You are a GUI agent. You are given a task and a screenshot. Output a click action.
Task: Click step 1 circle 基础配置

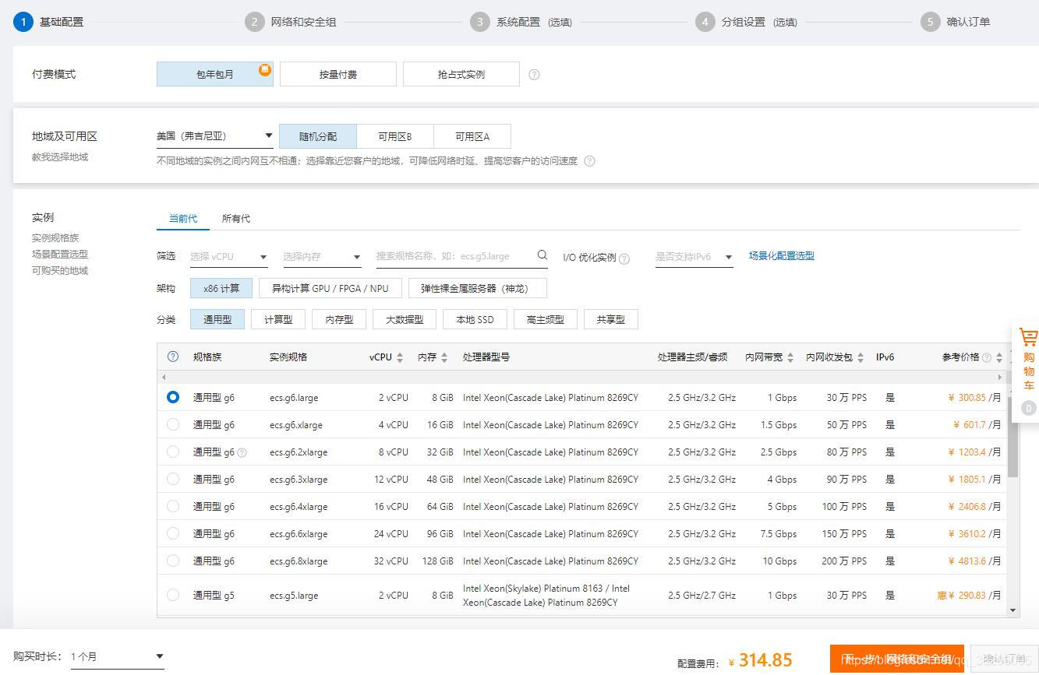tap(23, 22)
